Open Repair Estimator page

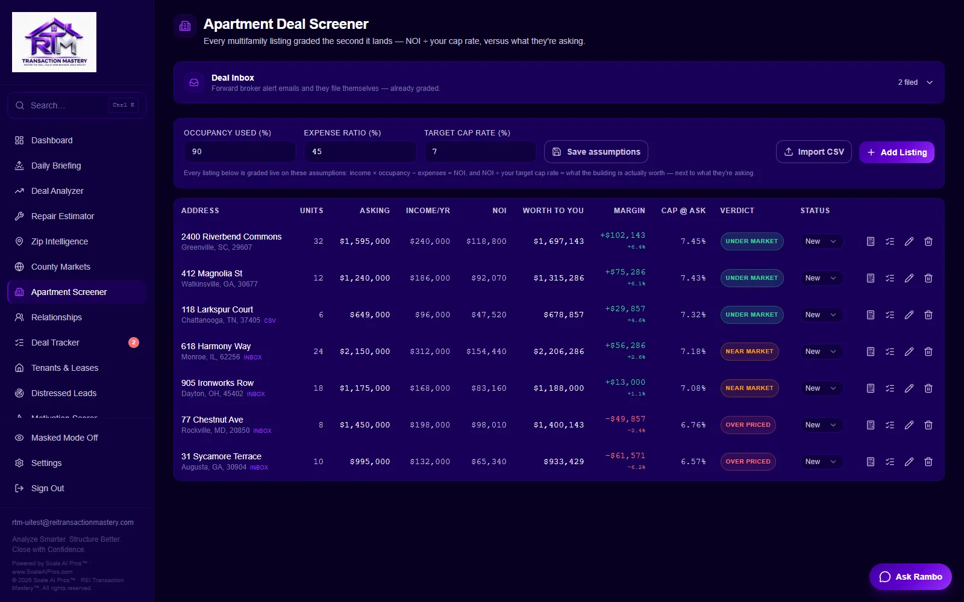pos(77,216)
